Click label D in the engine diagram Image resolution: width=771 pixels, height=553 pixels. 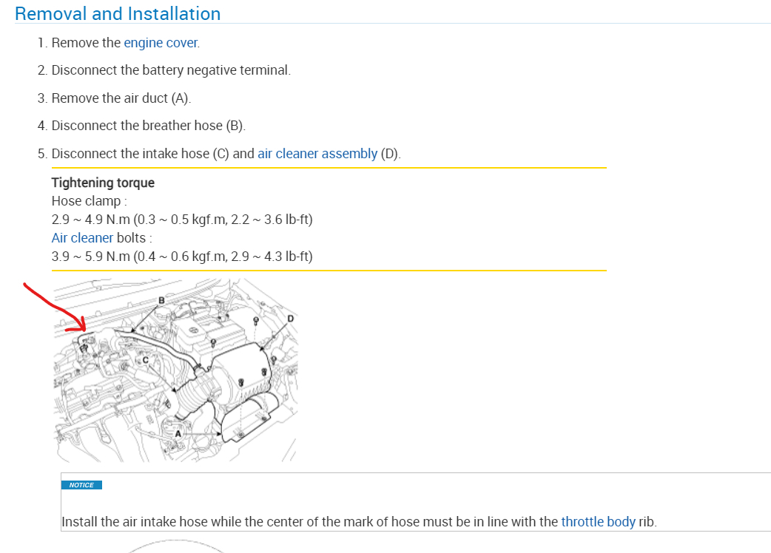coord(290,318)
